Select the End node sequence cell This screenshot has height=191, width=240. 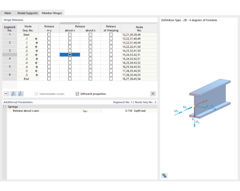28,79
